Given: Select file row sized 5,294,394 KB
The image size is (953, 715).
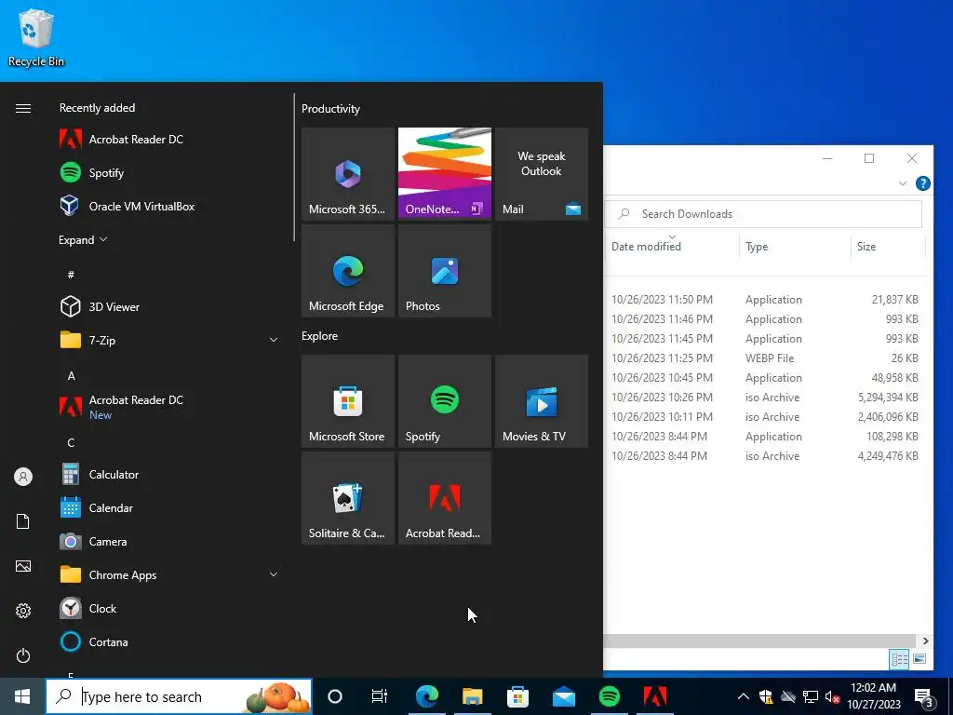Looking at the screenshot, I should tap(767, 397).
